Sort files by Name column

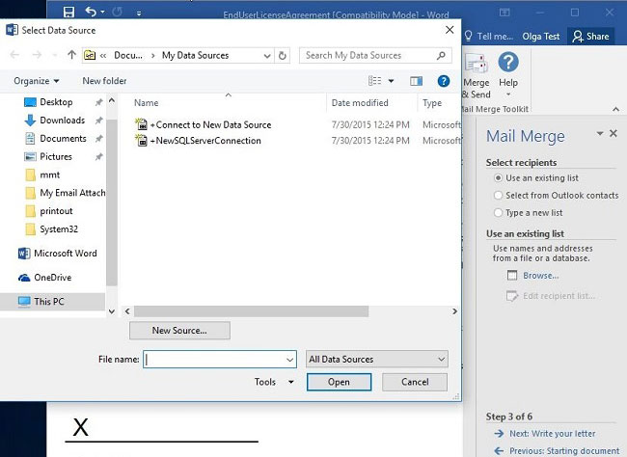[x=146, y=103]
